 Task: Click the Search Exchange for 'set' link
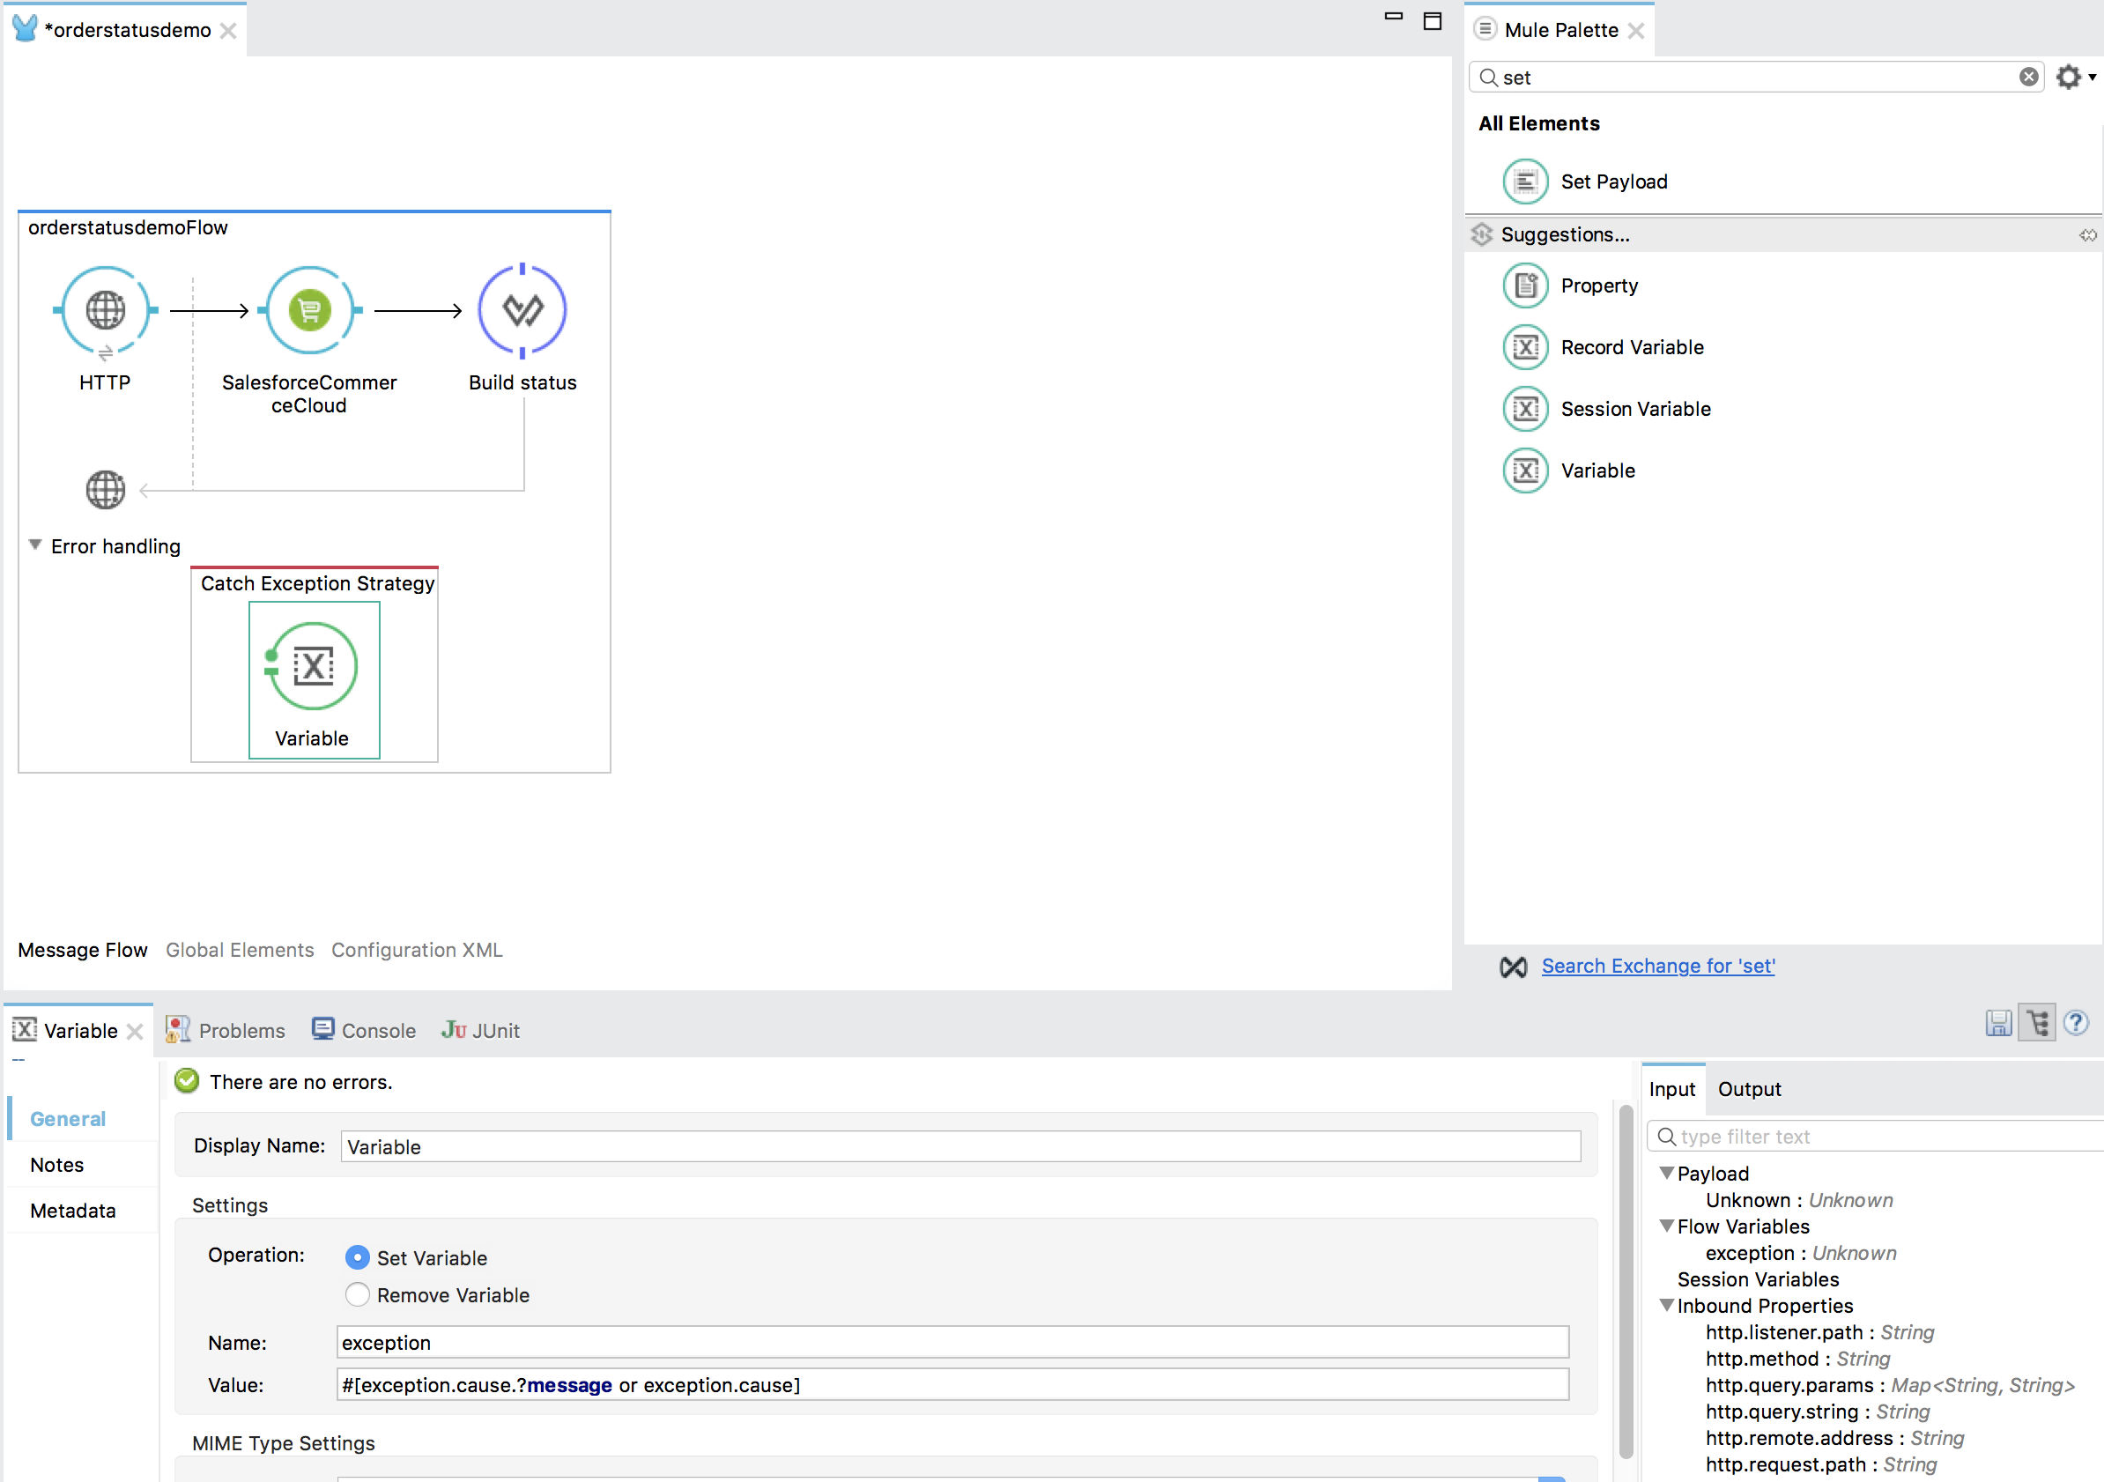(x=1662, y=964)
